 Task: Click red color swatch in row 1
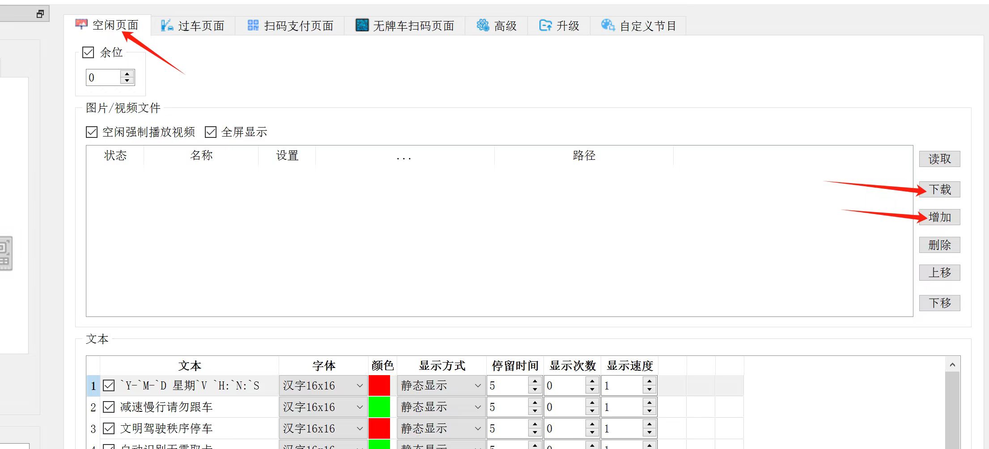379,385
